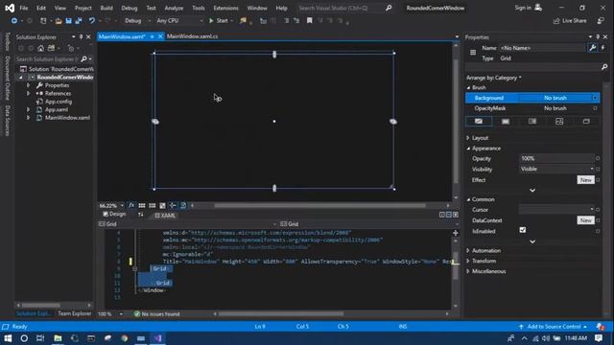Choose No Brush editor tab

pyautogui.click(x=479, y=122)
